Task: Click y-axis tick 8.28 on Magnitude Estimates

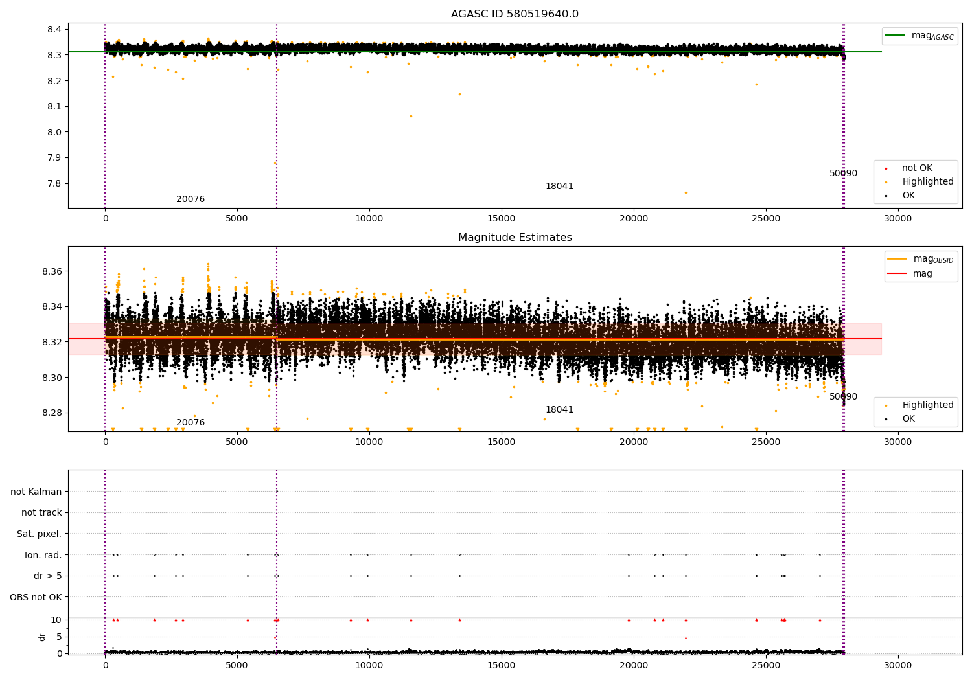Action: [x=52, y=413]
